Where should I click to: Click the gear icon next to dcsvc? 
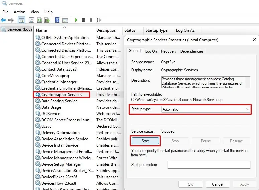[38, 126]
